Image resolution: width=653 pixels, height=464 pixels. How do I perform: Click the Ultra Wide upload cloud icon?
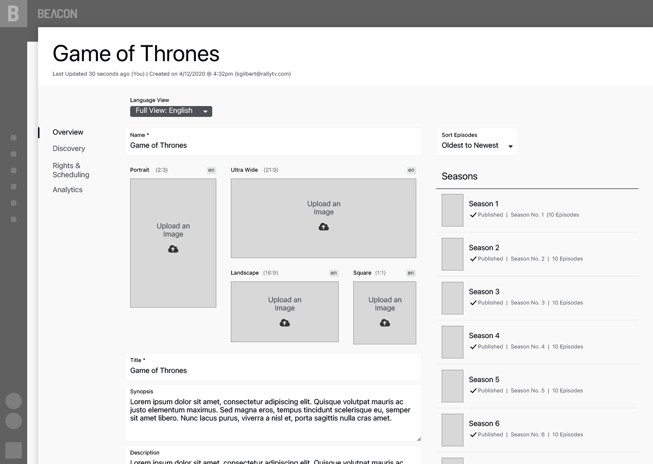(323, 227)
